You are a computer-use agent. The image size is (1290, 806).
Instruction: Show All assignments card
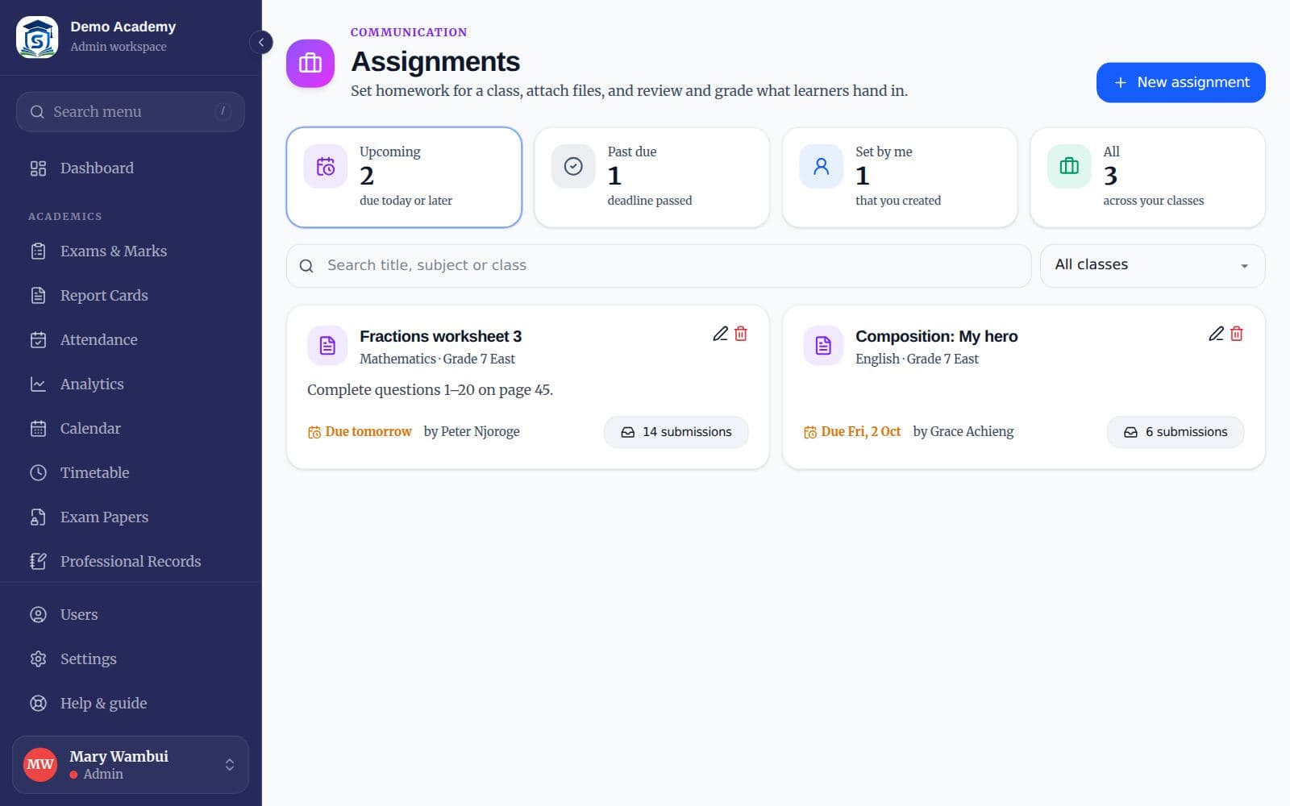1147,177
